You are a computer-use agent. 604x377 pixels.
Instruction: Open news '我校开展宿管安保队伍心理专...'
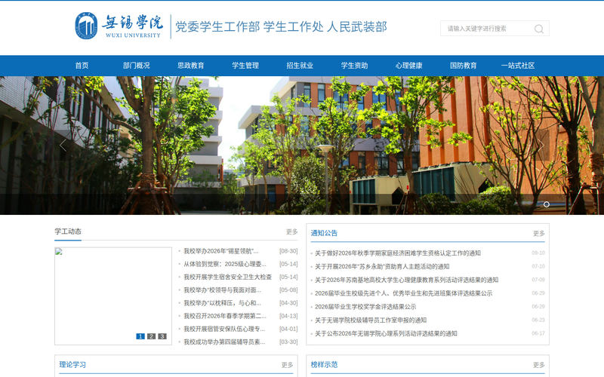coord(224,329)
